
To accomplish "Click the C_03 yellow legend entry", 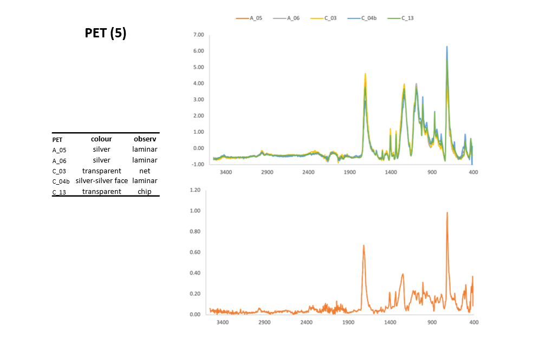I will point(330,18).
